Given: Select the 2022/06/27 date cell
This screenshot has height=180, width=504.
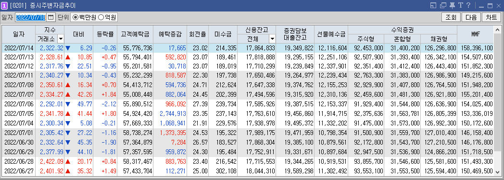Looking at the screenshot, I should 19,171.
